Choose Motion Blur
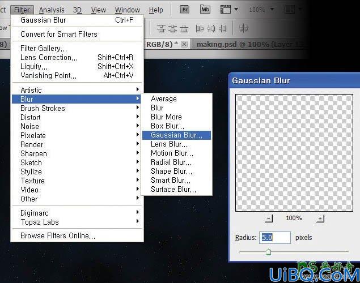The image size is (360, 283). pyautogui.click(x=176, y=153)
